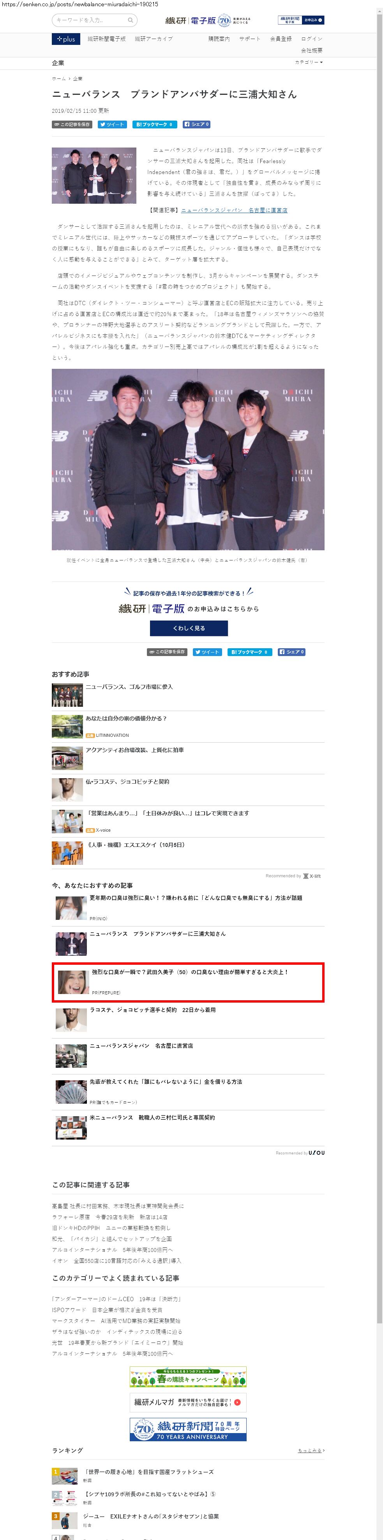The height and width of the screenshot is (1540, 383).
Task: Open the ニューバランスジャパン 名古屋に直営店 related link
Action: [x=235, y=210]
